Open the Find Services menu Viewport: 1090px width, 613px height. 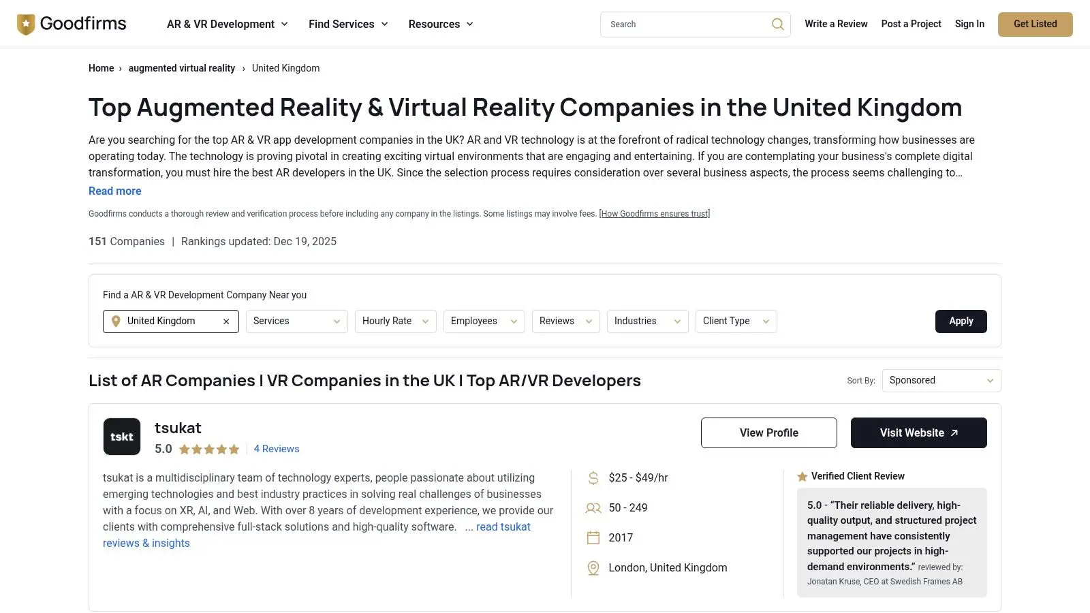348,25
